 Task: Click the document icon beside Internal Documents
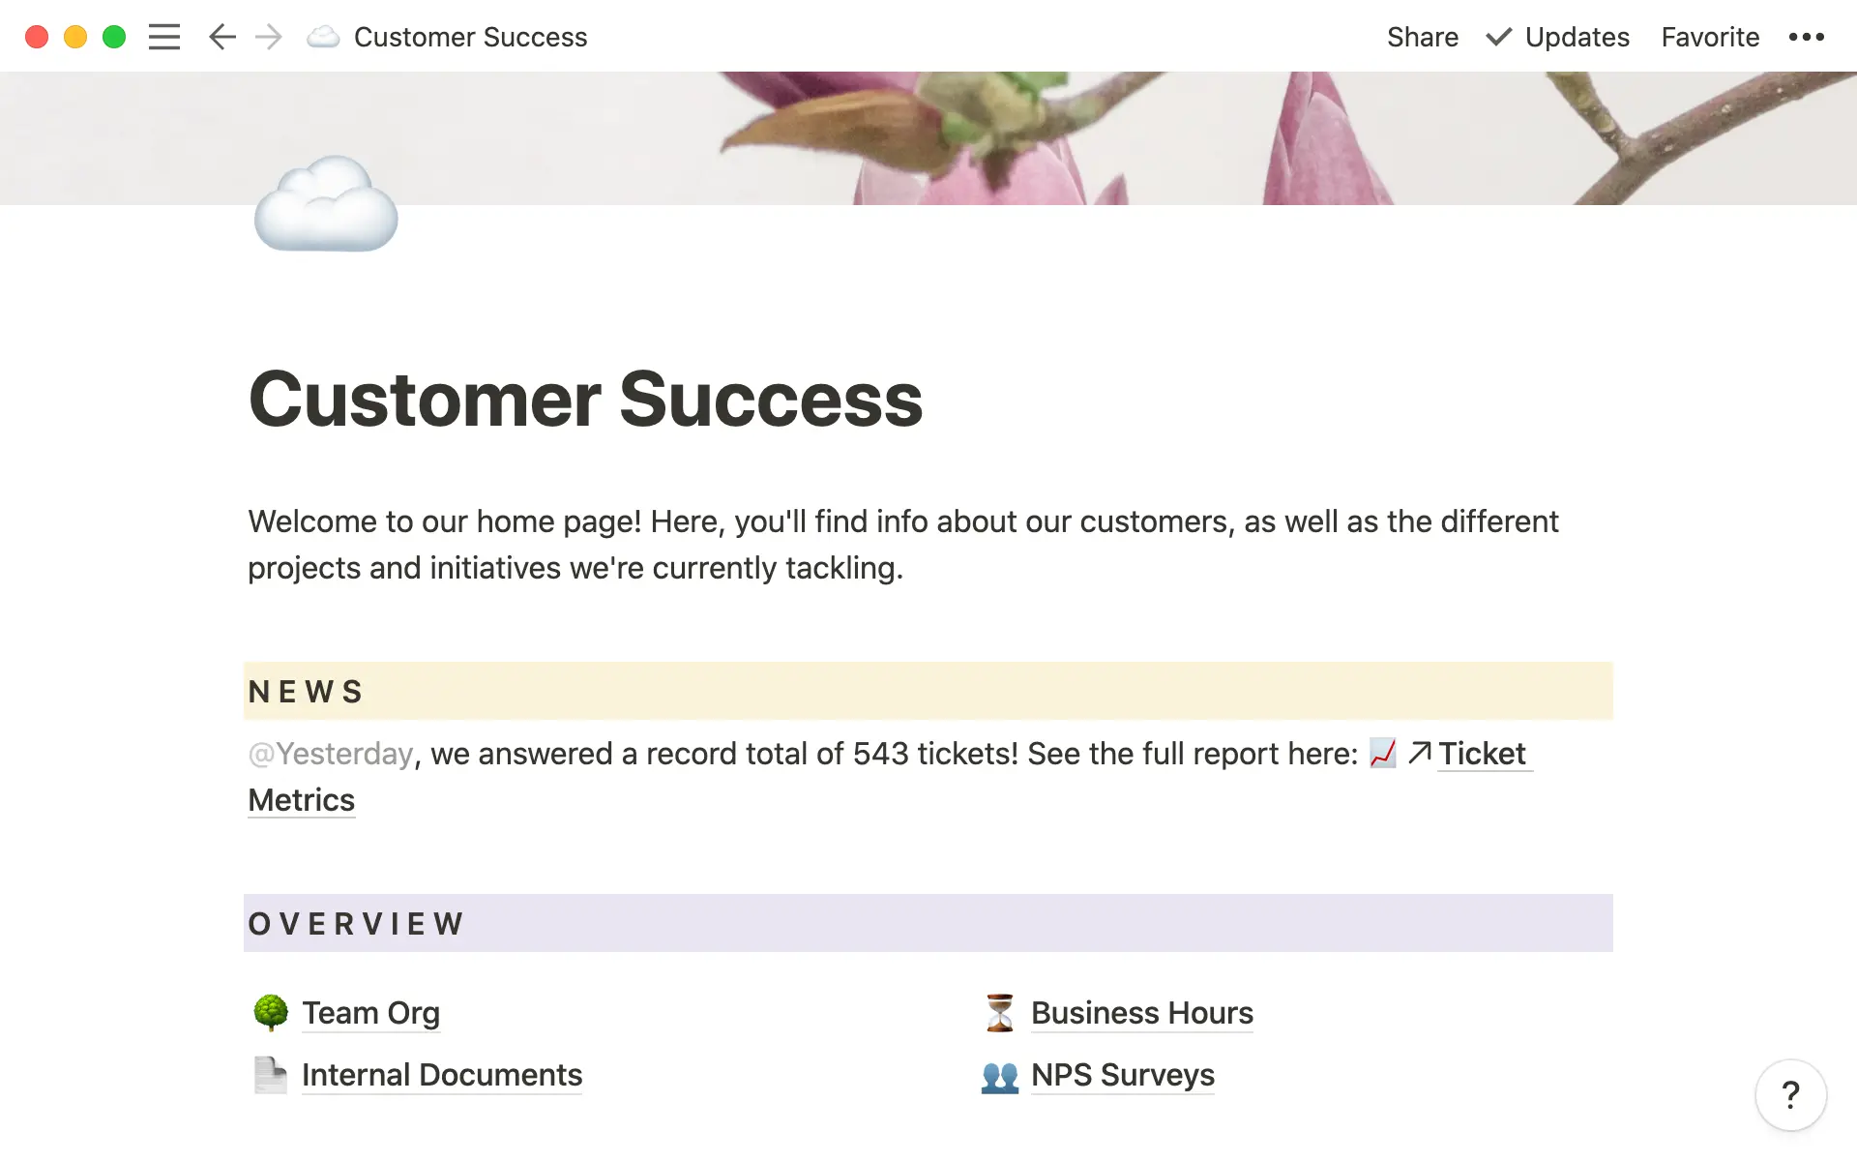[271, 1075]
